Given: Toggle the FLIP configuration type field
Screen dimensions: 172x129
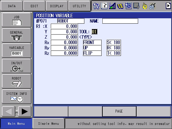Looking at the screenshot, I should pos(92,53).
